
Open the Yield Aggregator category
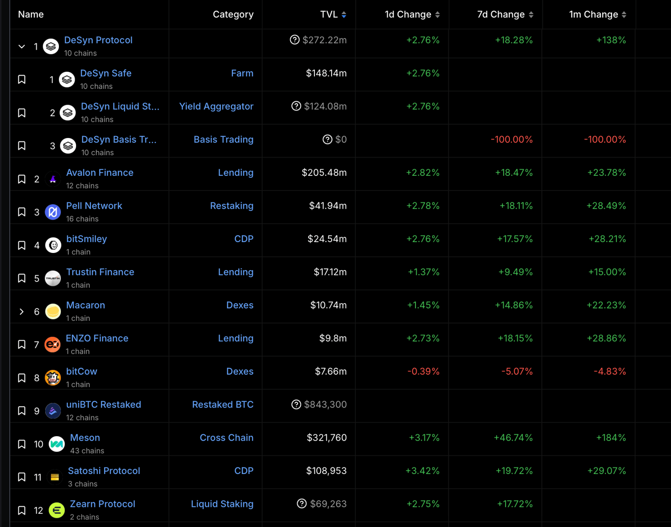(x=216, y=107)
